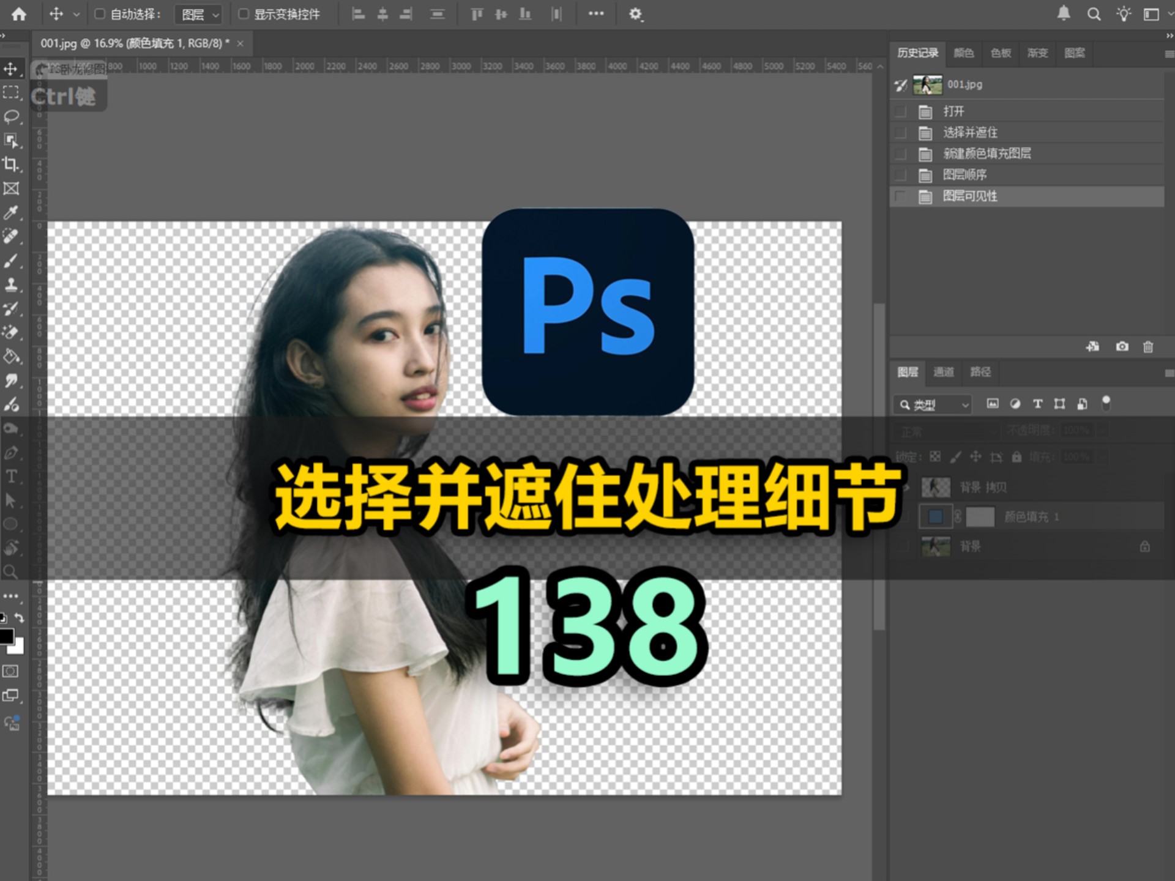
Task: Select the Frame tool
Action: 11,188
